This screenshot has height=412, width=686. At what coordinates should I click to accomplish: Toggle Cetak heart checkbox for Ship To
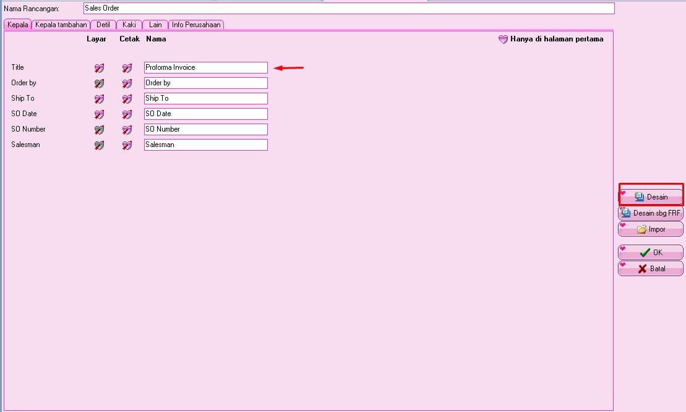click(127, 99)
